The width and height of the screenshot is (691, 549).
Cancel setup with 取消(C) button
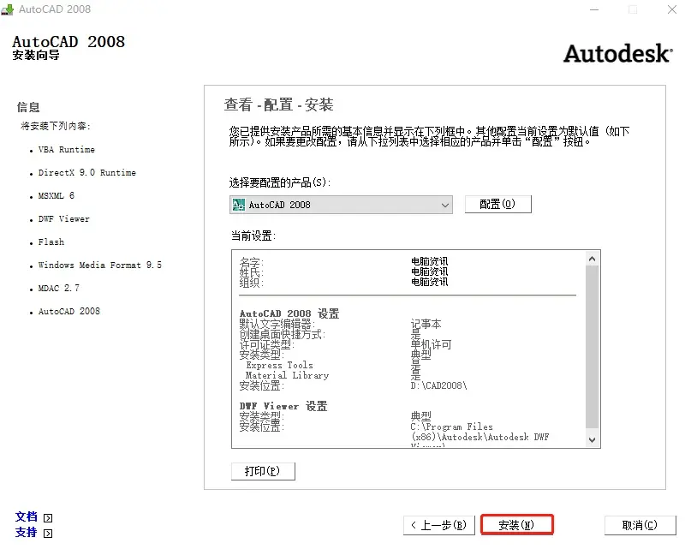click(x=640, y=525)
